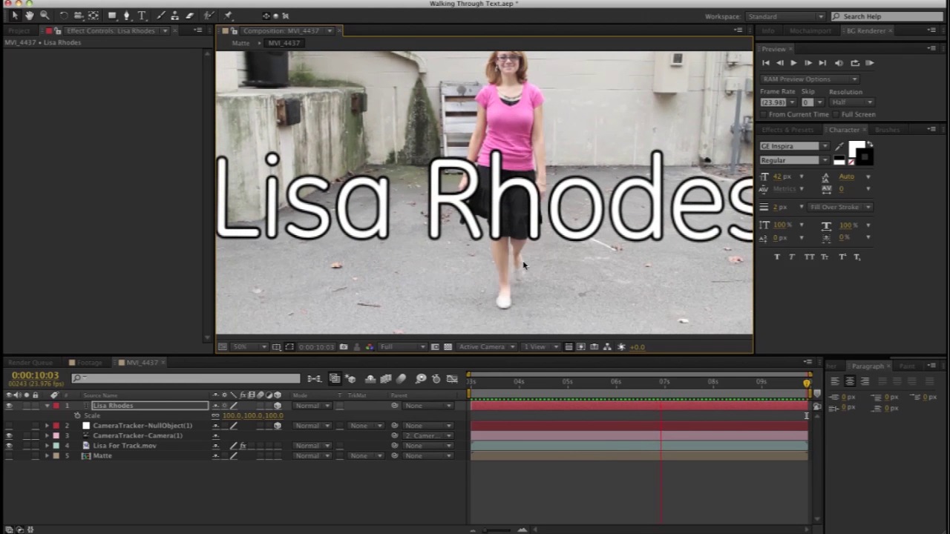Image resolution: width=950 pixels, height=534 pixels.
Task: Jump to first frame in Preview panel
Action: point(766,63)
